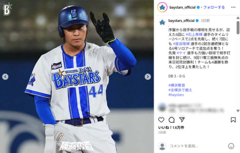240x153 pixels.
Task: Click the コメントを追加 comment input field
Action: pos(197,146)
